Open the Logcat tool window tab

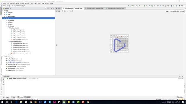coord(6,97)
